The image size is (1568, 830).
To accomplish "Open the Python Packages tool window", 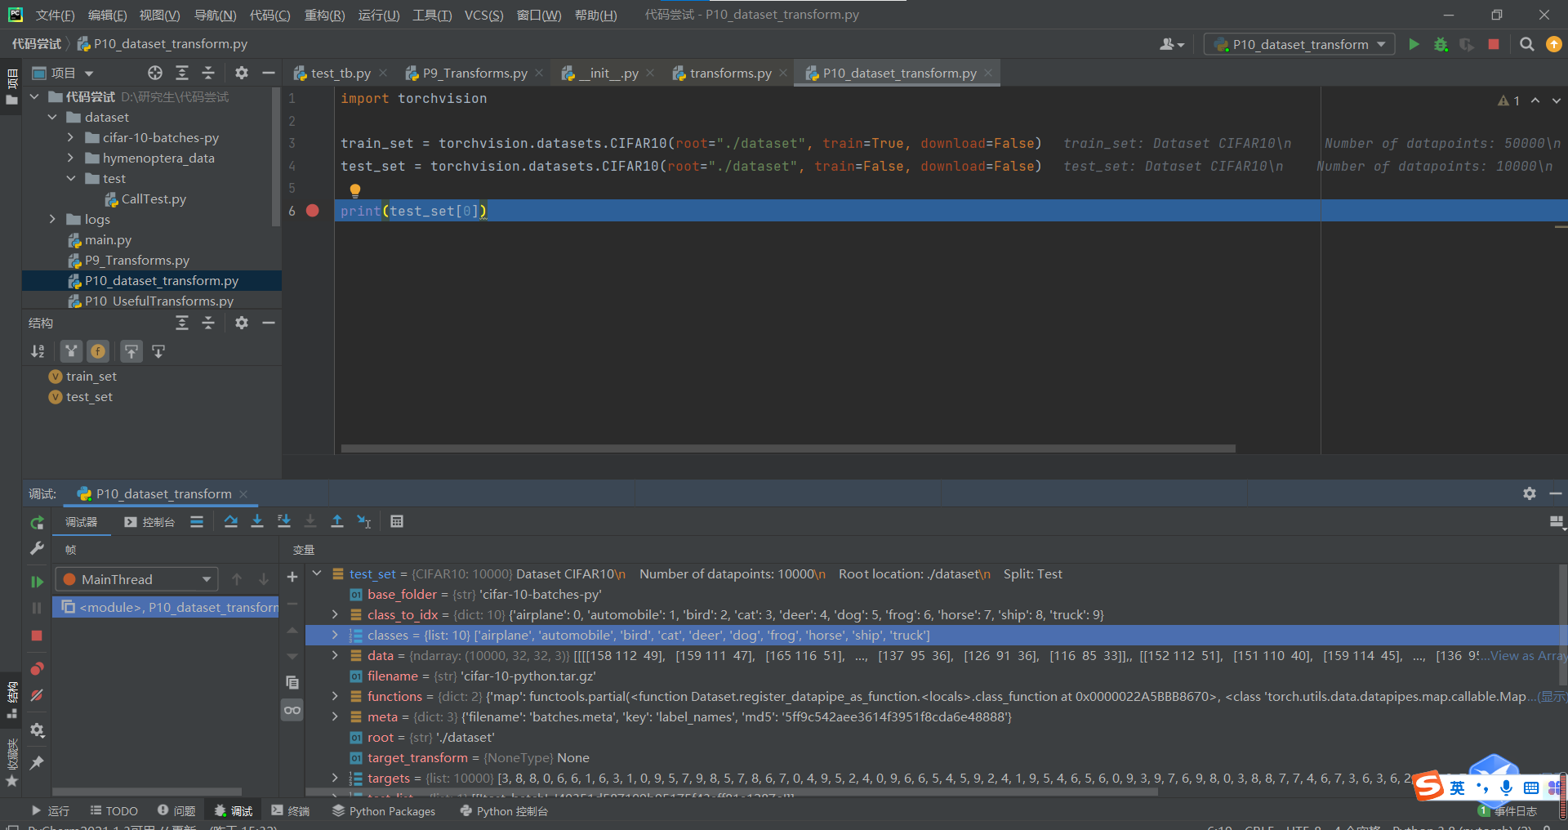I will coord(384,811).
